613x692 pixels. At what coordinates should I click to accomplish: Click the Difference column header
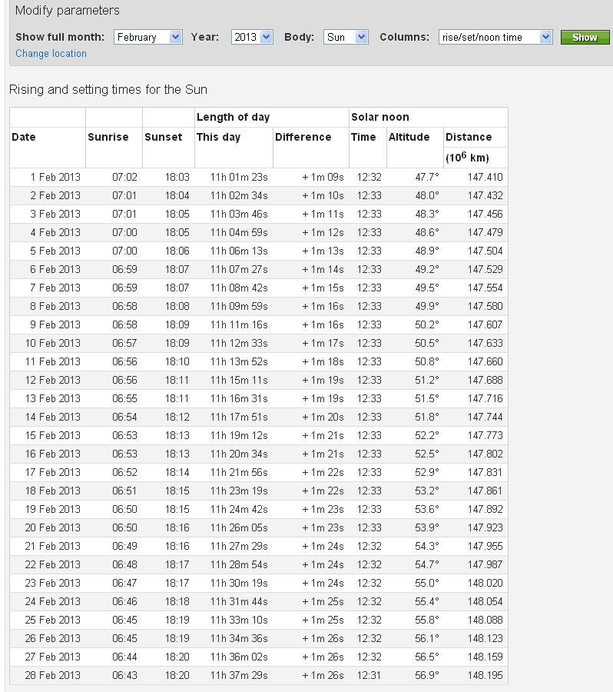303,137
